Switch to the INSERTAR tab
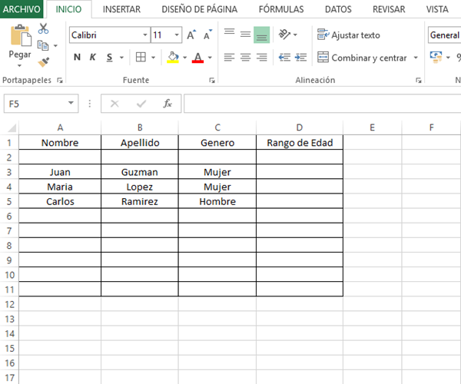The image size is (461, 384). (x=121, y=9)
